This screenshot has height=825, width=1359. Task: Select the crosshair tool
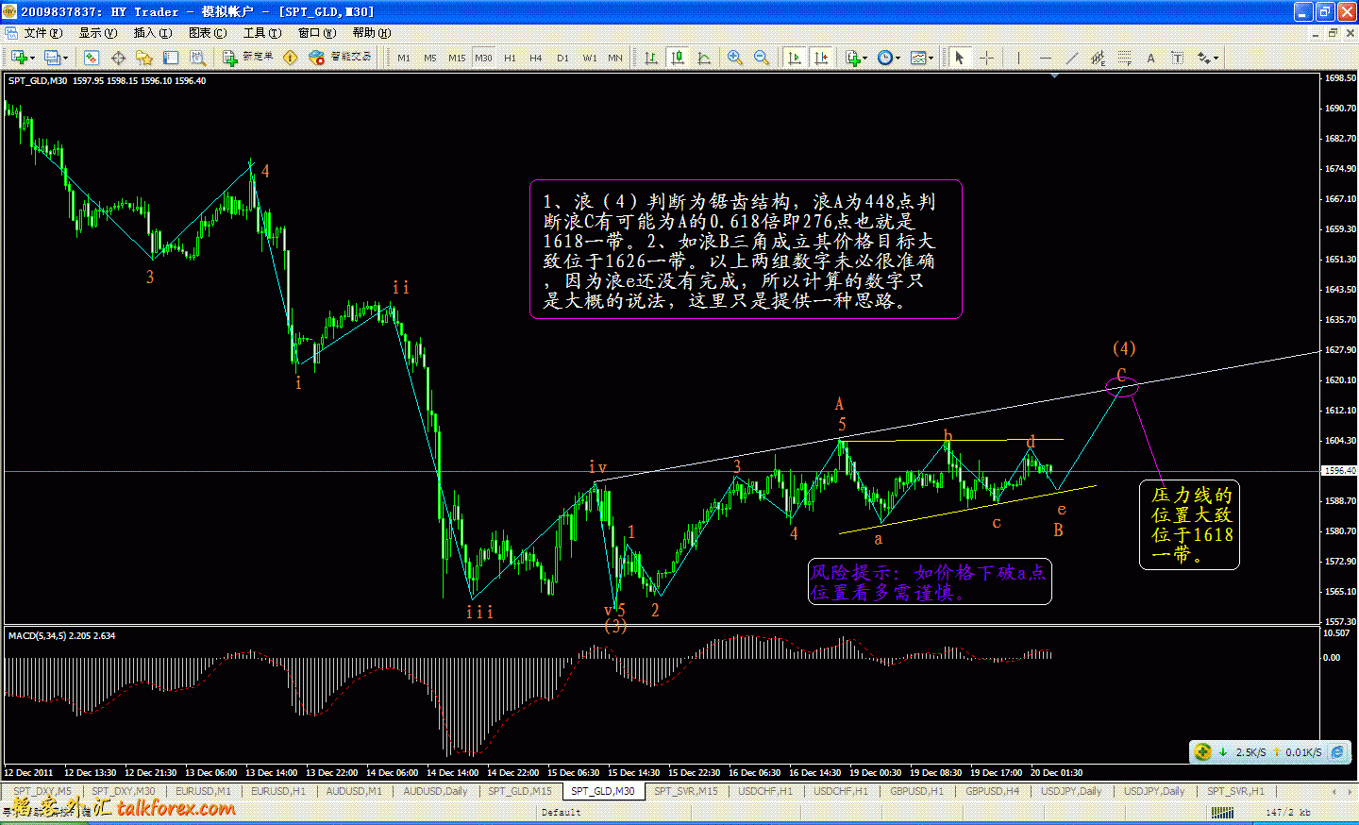(x=986, y=58)
